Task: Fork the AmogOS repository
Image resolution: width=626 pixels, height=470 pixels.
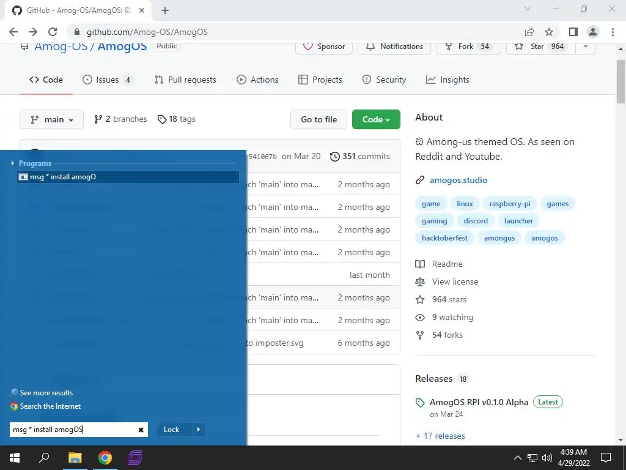Action: 468,47
